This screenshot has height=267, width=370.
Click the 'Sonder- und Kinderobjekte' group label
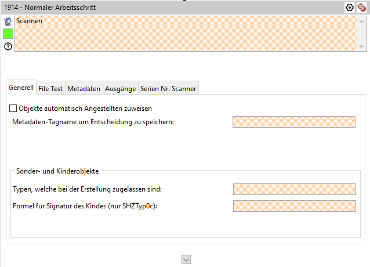coord(57,171)
